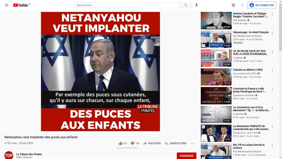Share the video via Partager
The image size is (282, 159).
[152, 143]
